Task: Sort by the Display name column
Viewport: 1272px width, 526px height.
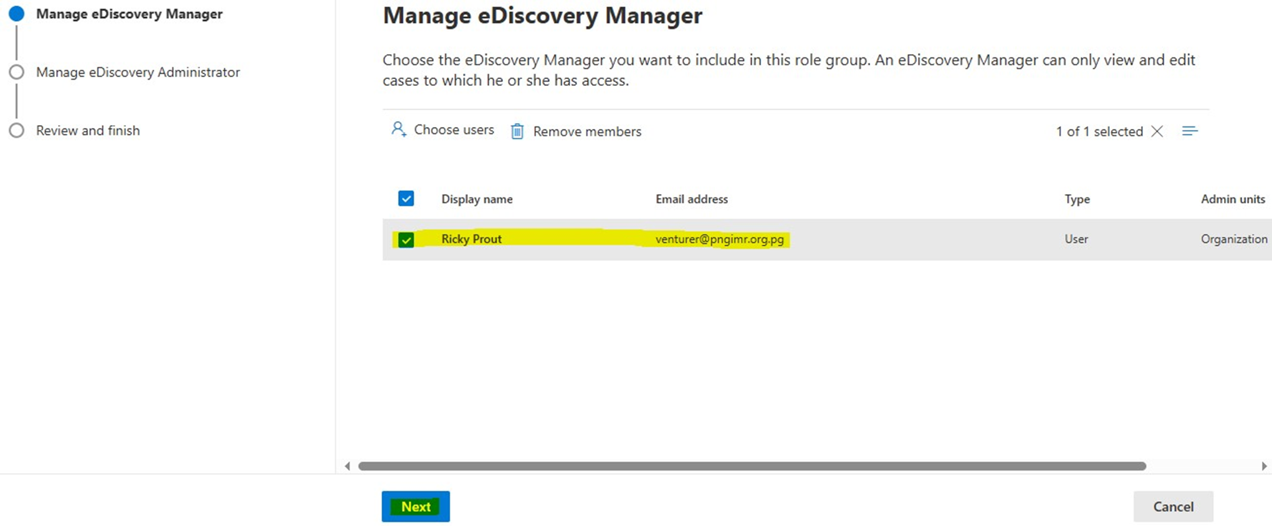Action: point(477,199)
